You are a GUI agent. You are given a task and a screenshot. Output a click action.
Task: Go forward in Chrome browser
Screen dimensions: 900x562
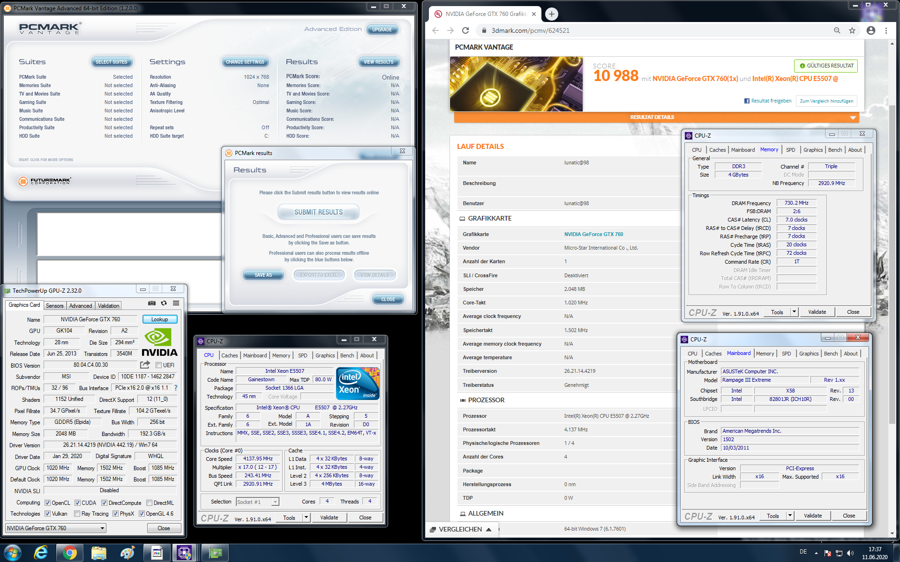point(450,30)
